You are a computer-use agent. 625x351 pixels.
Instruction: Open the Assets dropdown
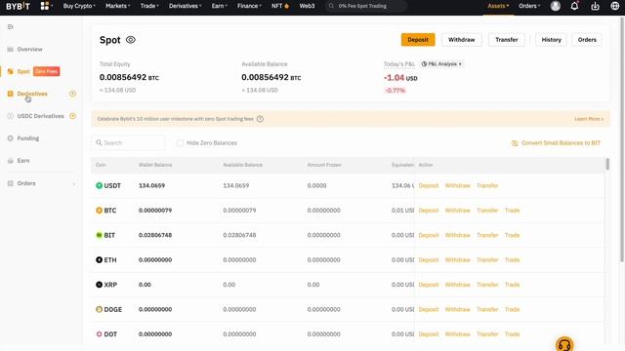click(x=498, y=6)
